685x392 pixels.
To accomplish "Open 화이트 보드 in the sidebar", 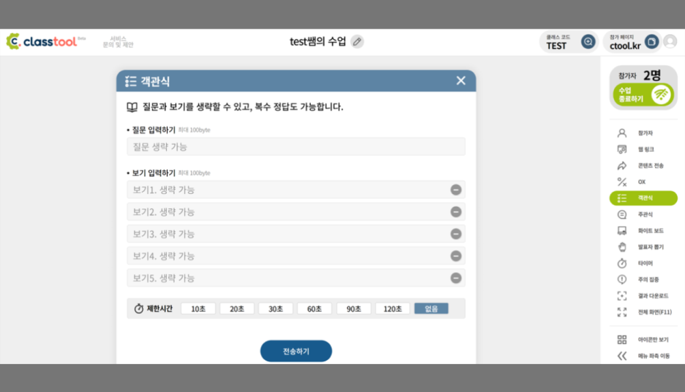I will coord(643,231).
